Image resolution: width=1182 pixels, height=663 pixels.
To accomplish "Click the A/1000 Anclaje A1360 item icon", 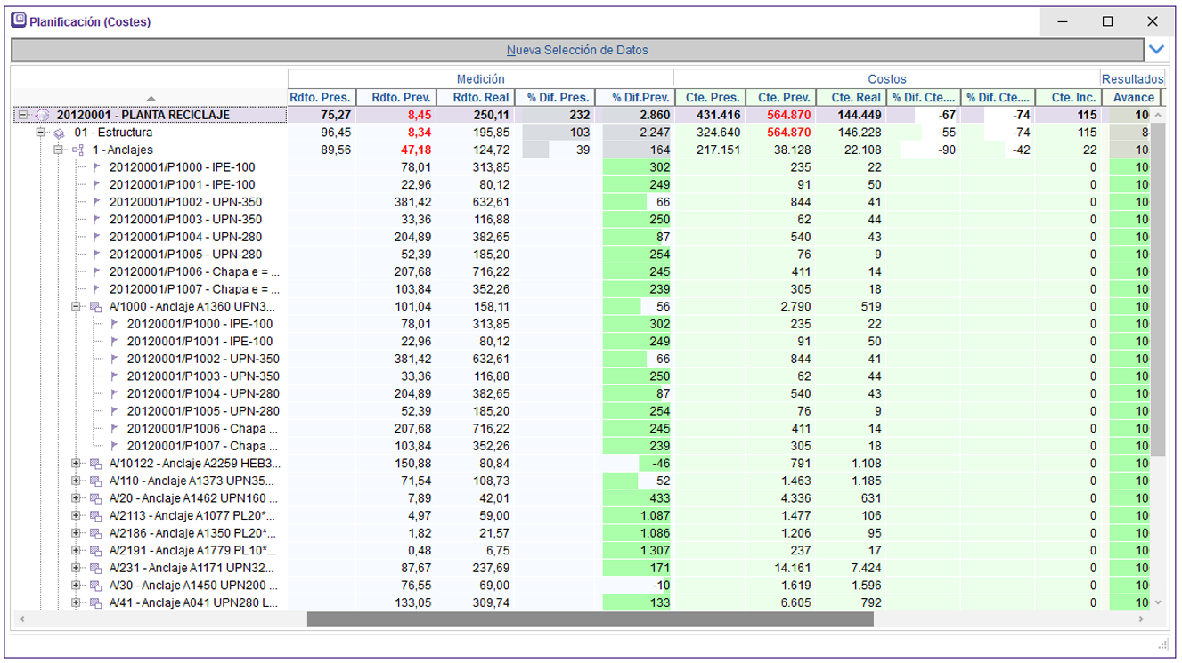I will 95,307.
